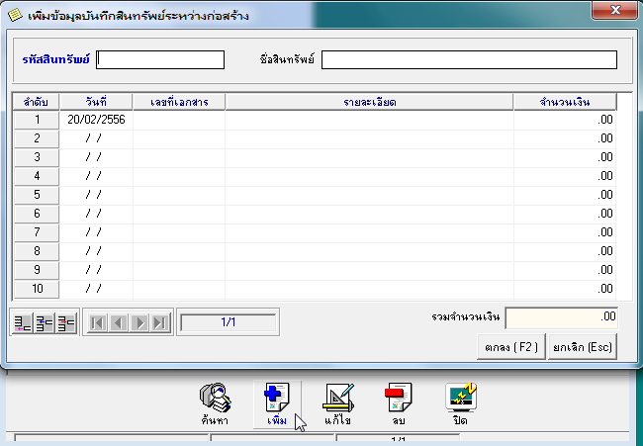Click the รหัสสินทรัพย์ asset code field

click(x=160, y=59)
